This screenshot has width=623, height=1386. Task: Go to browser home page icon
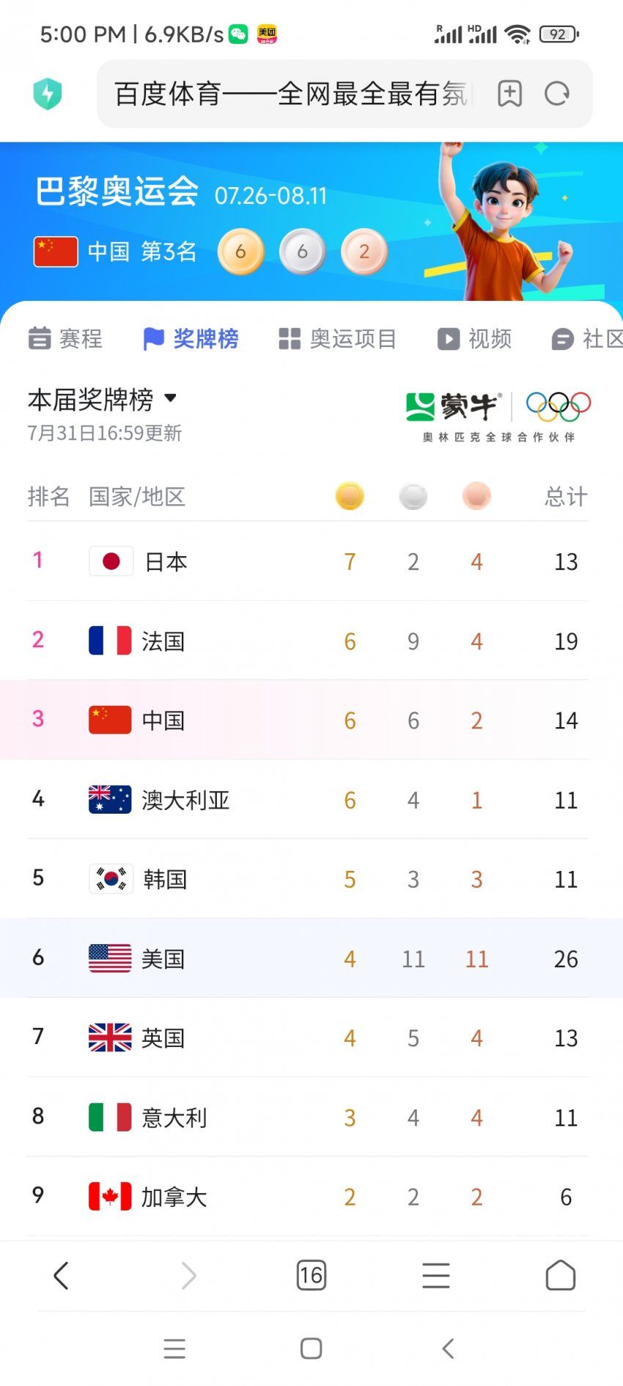tap(561, 1275)
